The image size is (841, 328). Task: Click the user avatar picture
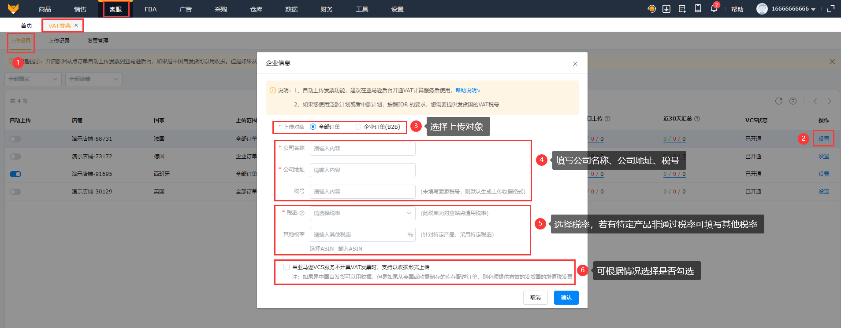click(762, 9)
